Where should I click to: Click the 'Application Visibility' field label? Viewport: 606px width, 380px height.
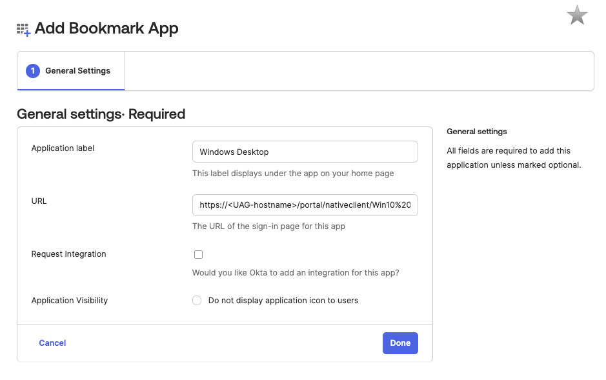pyautogui.click(x=70, y=301)
